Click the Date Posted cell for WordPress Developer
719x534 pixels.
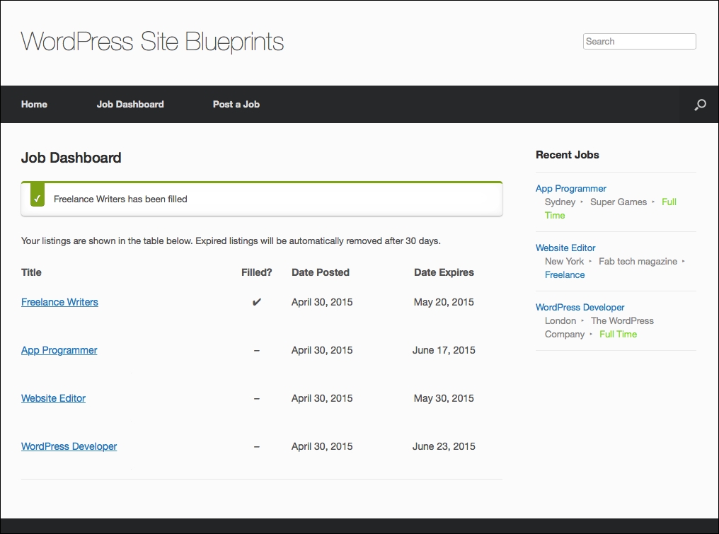click(322, 446)
